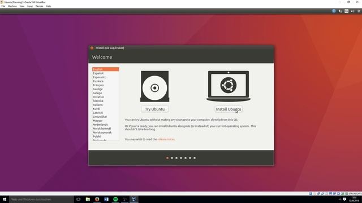This screenshot has width=362, height=203.
Task: Close the Install window with orange button
Action: [92, 48]
